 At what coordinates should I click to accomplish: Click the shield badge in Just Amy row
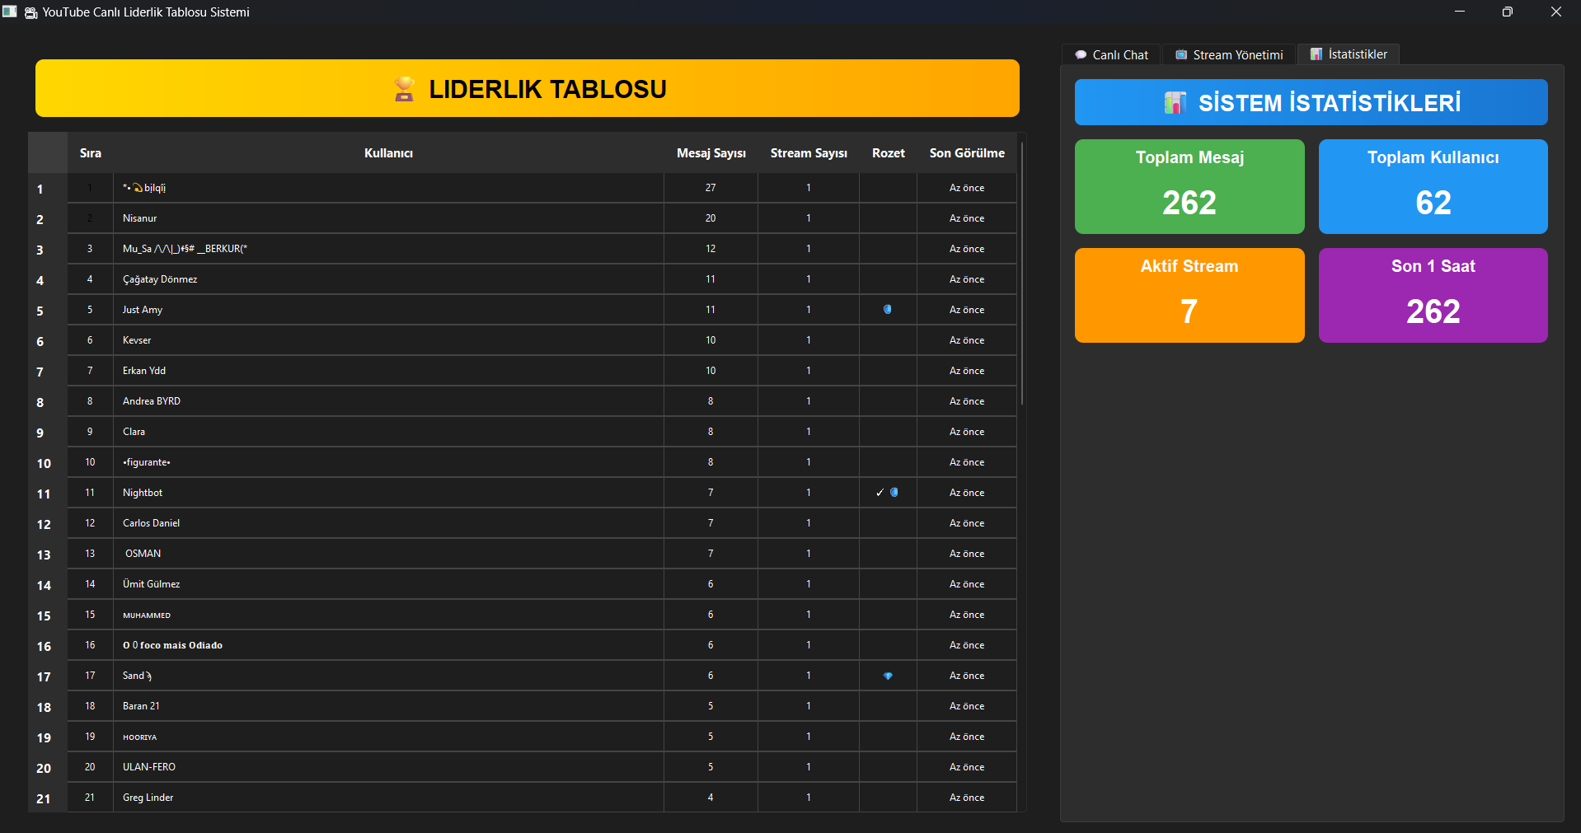pos(888,310)
